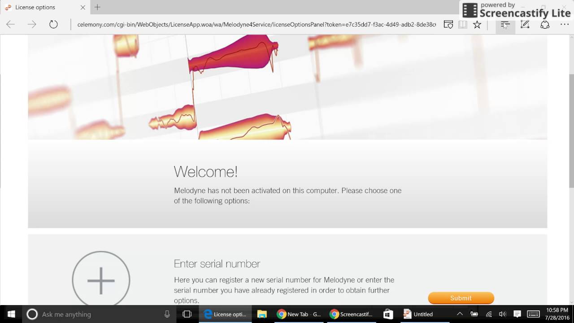Close the License options tab

pyautogui.click(x=83, y=7)
